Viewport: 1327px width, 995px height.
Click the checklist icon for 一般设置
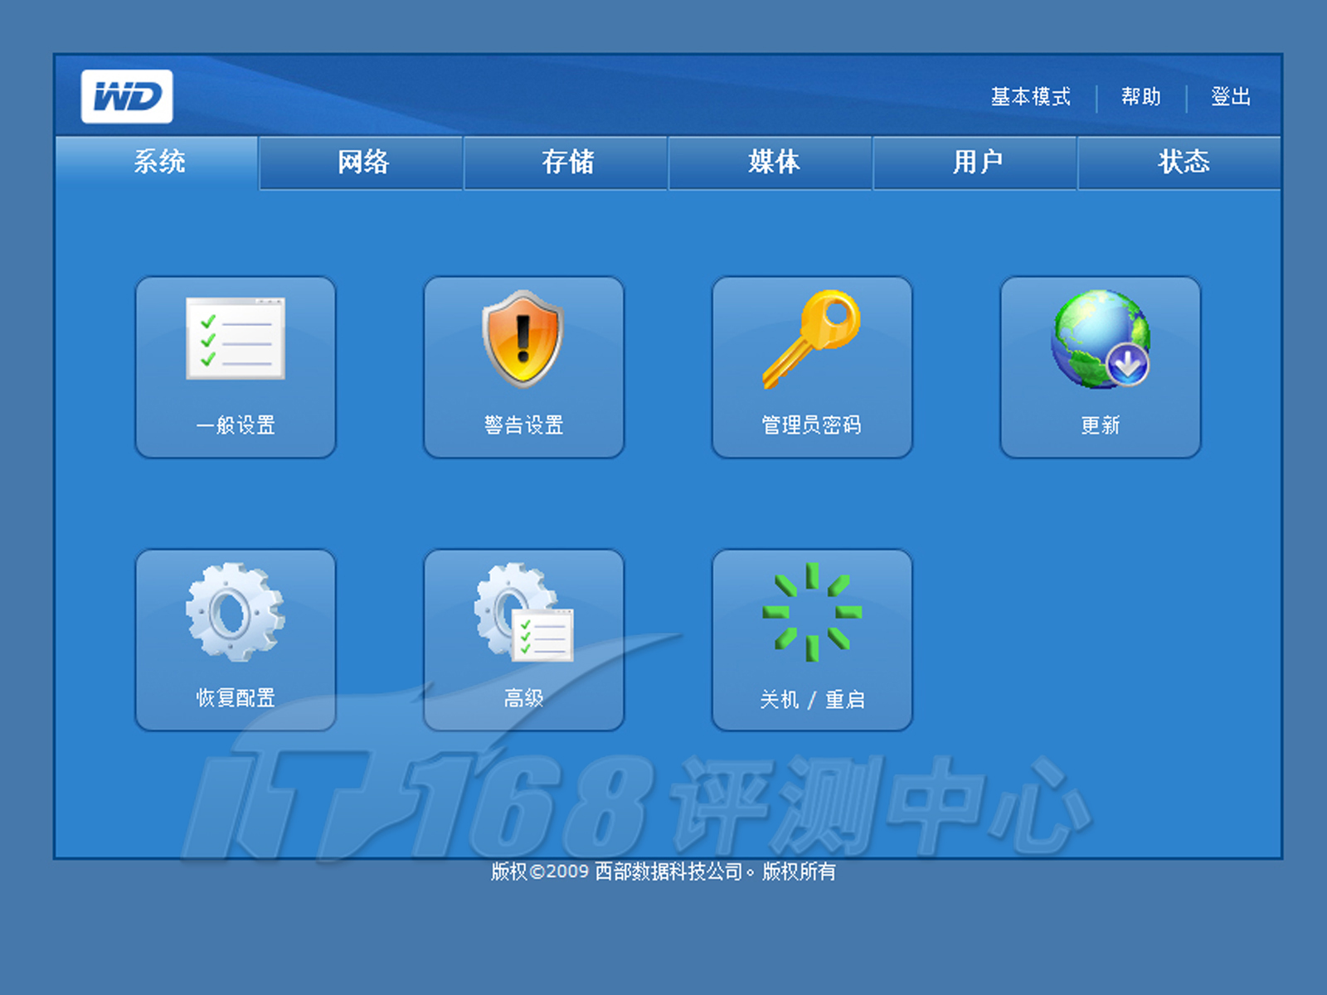pos(236,338)
